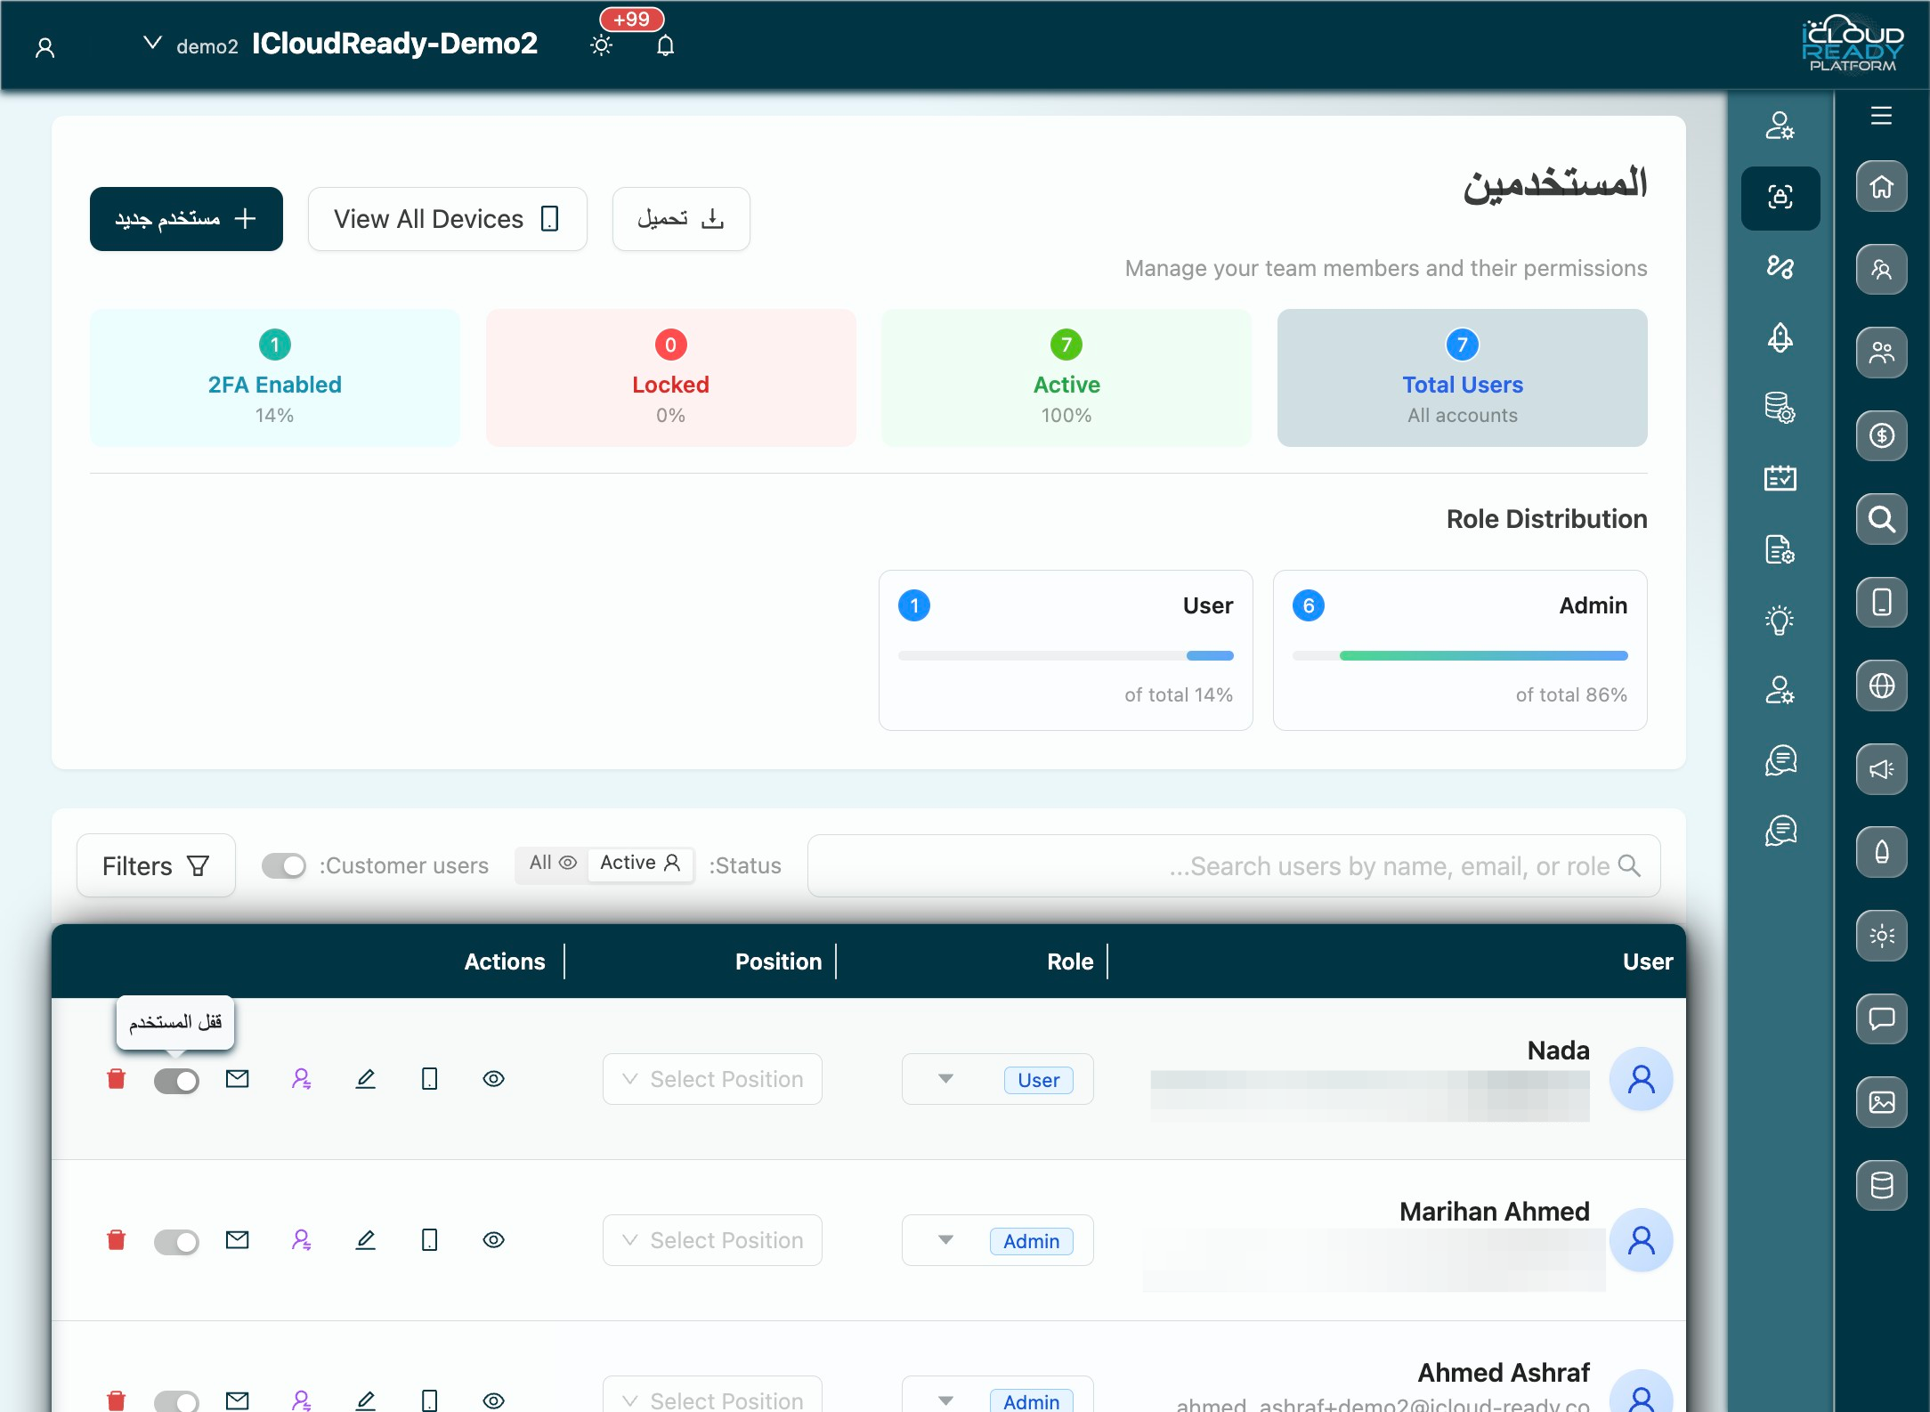Open the globe sidebar icon
Screen dimensions: 1930x1412
pyautogui.click(x=1881, y=686)
